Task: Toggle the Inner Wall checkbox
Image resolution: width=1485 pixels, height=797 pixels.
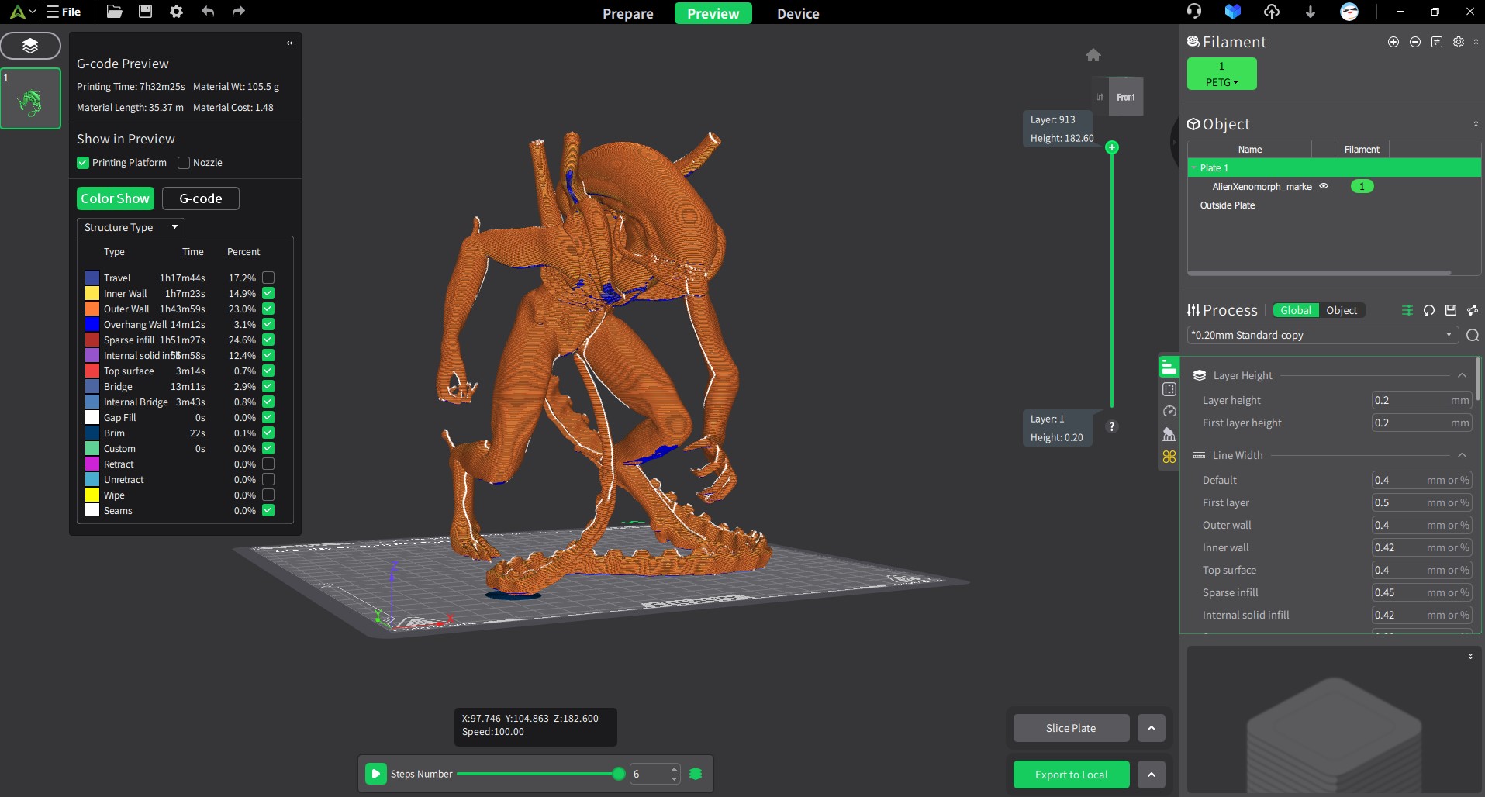Action: coord(268,293)
